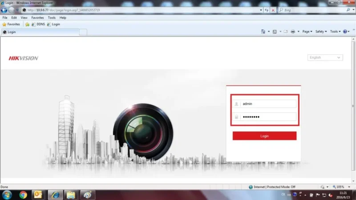The height and width of the screenshot is (200, 356).
Task: Click the Hikvision logo
Action: [24, 58]
